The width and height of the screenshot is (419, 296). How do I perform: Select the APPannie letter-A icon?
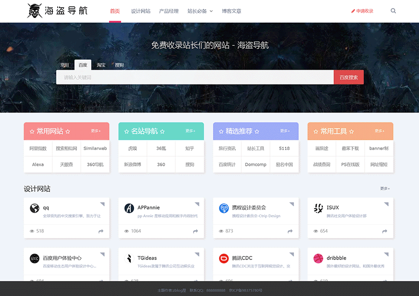point(129,208)
